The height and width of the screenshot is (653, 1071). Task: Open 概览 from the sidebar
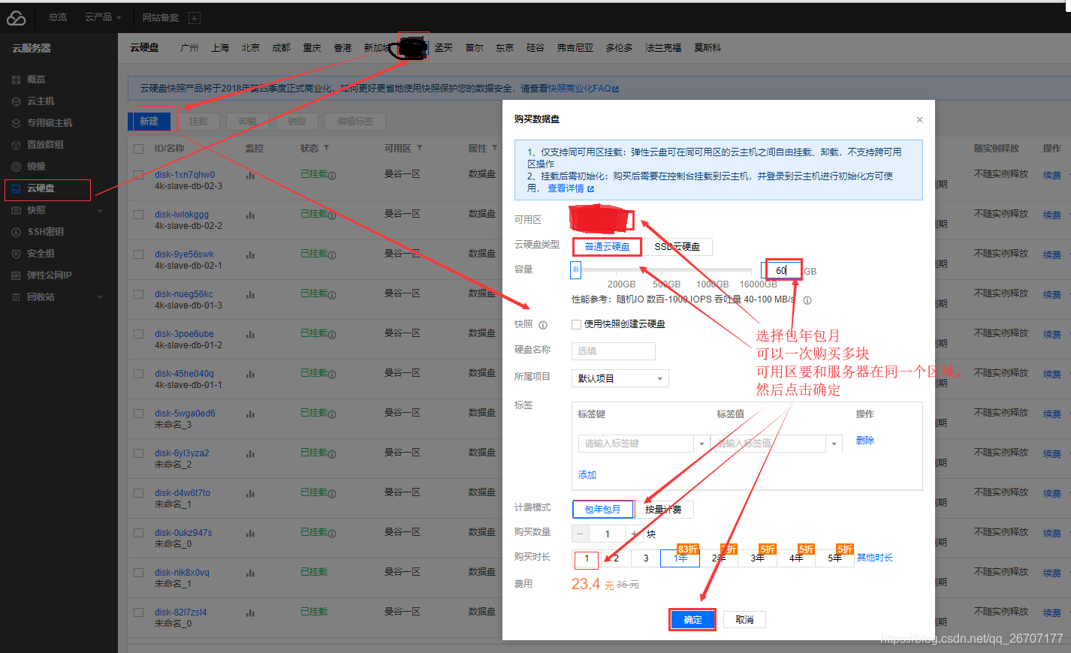pos(36,79)
